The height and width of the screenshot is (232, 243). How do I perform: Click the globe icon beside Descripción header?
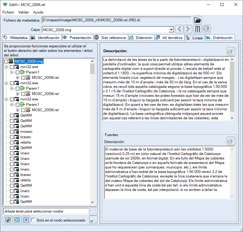click(231, 51)
